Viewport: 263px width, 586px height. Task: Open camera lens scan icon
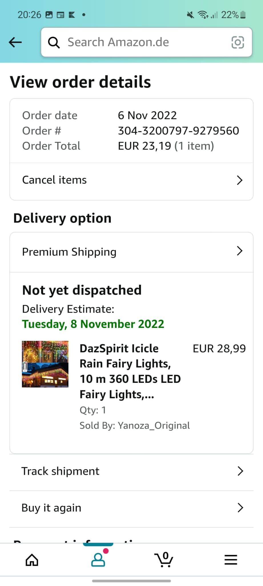pos(238,42)
